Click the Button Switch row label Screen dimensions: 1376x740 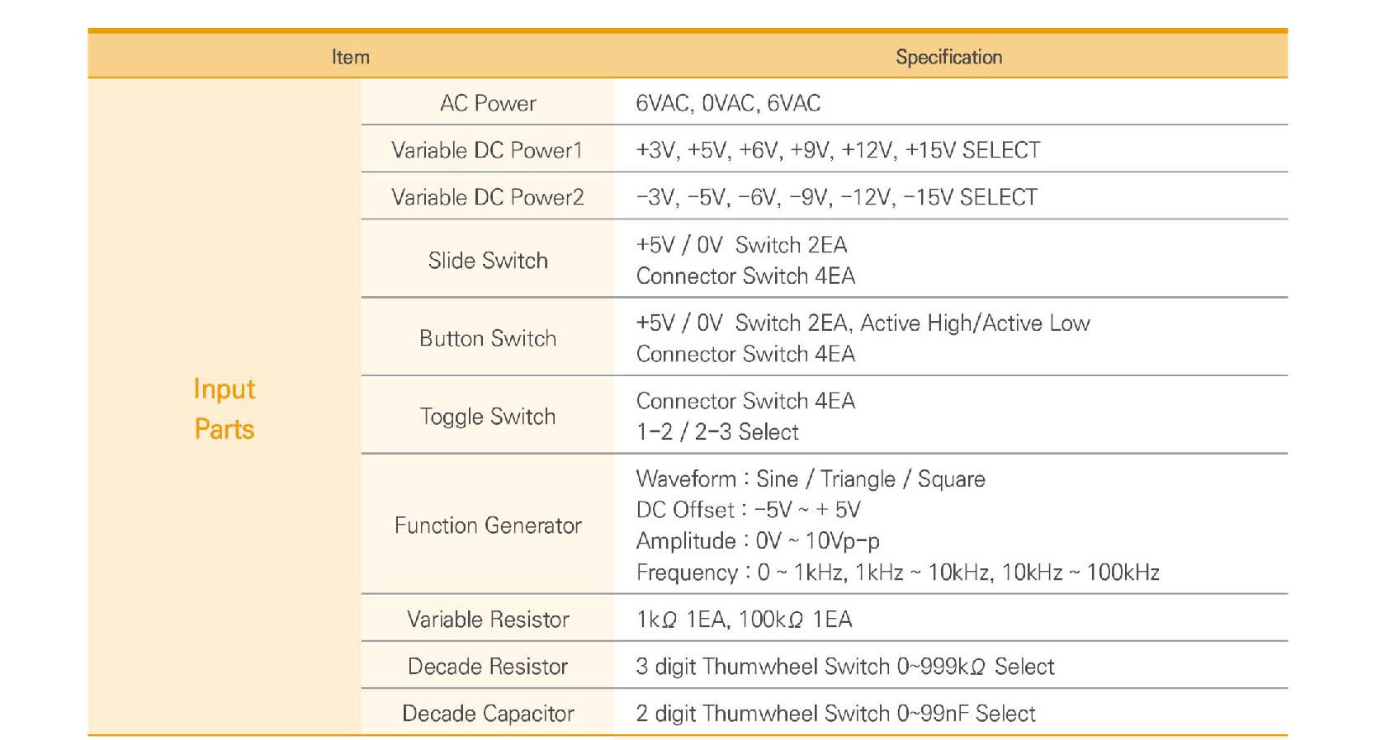click(488, 338)
